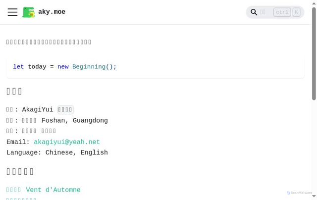
Task: Click the 'K' key hint badge
Action: coord(296,12)
